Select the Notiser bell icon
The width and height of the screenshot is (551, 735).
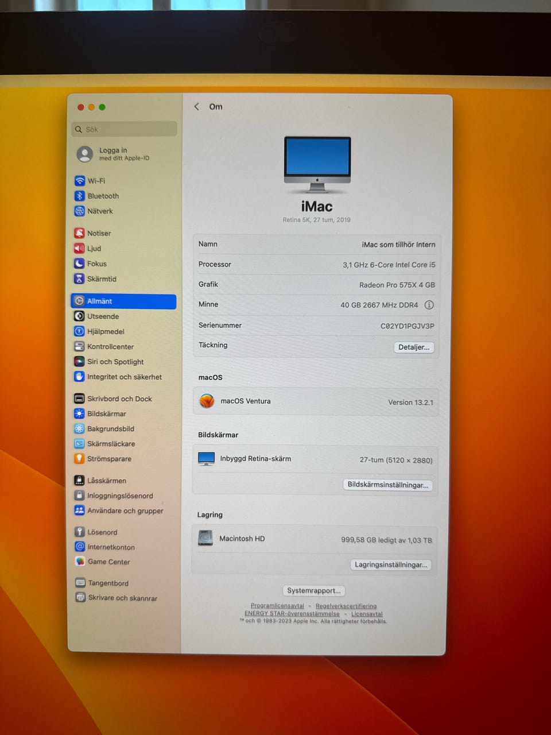click(79, 233)
